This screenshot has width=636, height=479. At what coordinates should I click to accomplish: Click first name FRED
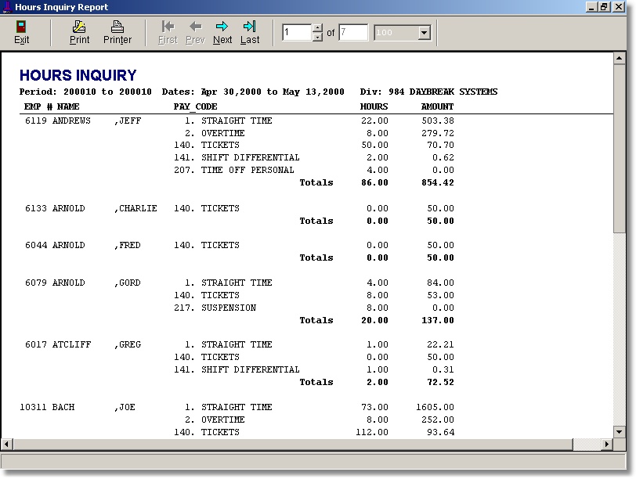pos(130,245)
